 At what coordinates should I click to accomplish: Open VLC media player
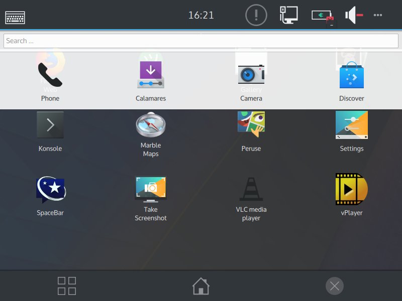pos(251,188)
